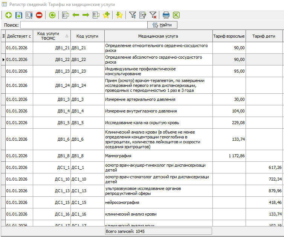Screen dimensions: 284x237
Task: Select ДВ1_24 cell in Код услуги column
Action: [x=87, y=85]
